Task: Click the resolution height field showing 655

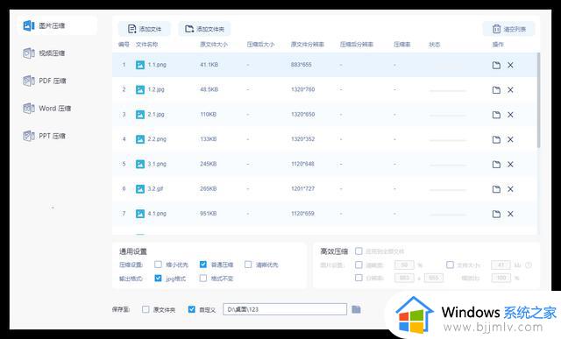Action: click(x=434, y=278)
